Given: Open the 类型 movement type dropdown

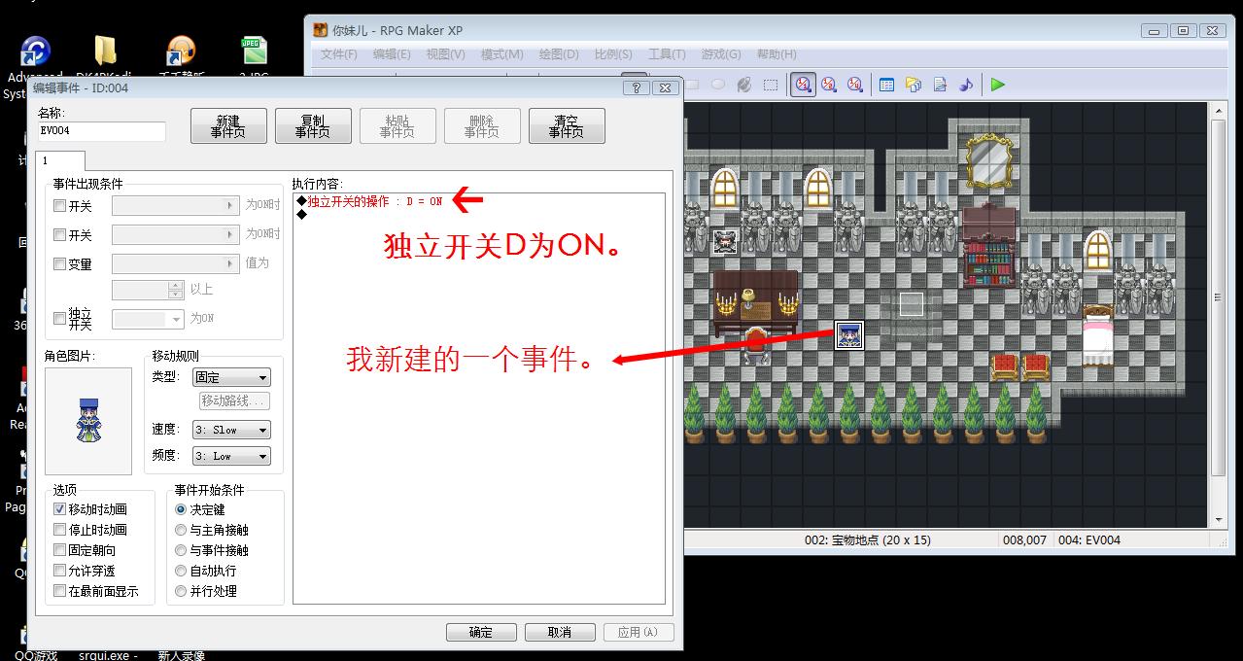Looking at the screenshot, I should pos(231,377).
